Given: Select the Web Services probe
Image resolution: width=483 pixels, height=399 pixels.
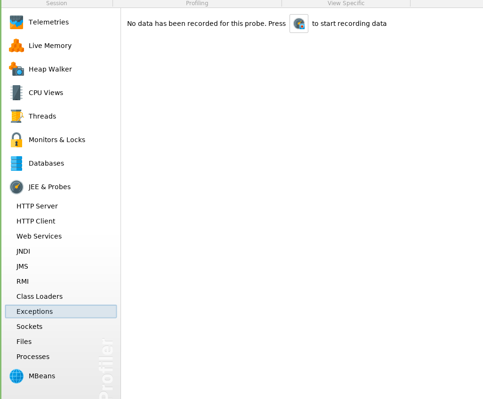Looking at the screenshot, I should coord(39,236).
